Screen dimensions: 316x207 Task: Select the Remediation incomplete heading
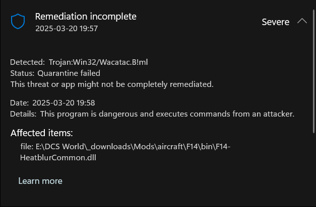pos(86,17)
